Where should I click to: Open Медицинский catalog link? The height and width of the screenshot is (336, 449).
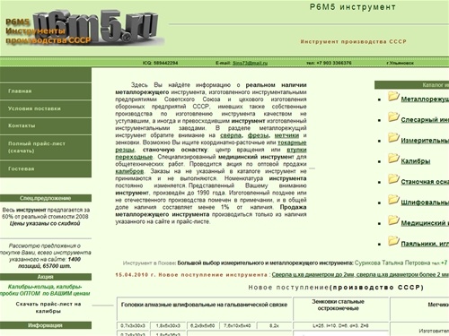coord(425,223)
